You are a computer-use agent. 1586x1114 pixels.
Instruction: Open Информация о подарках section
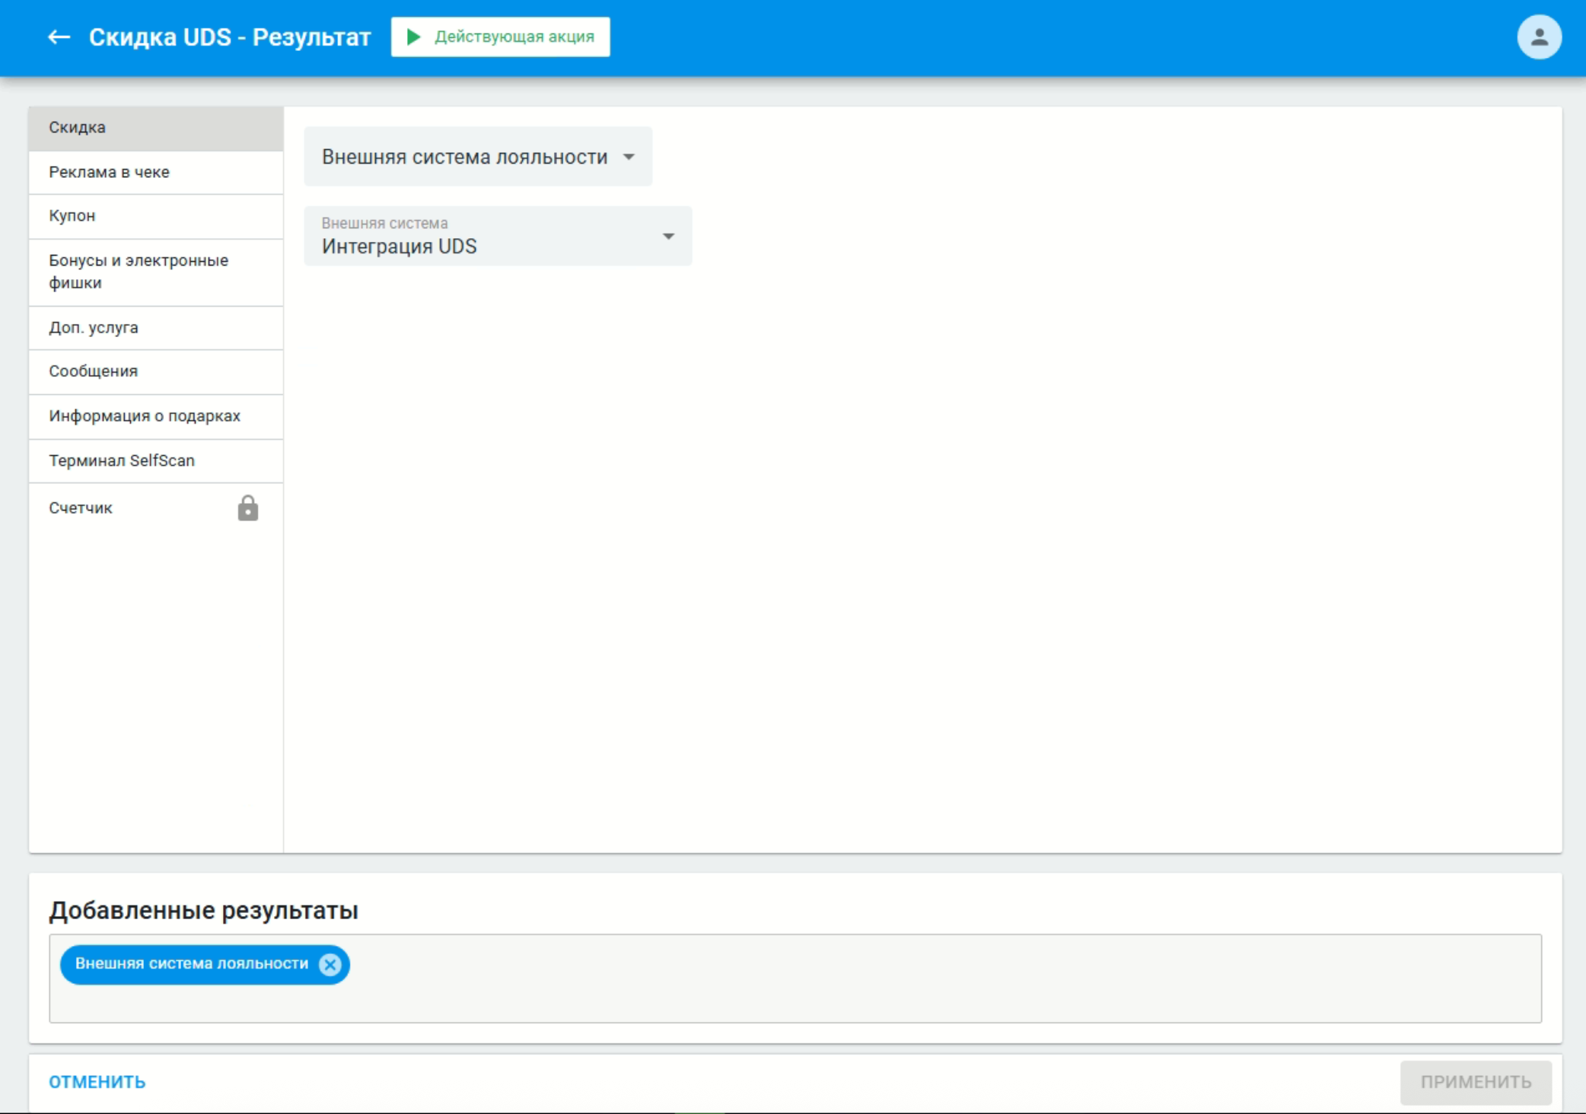[x=156, y=416]
